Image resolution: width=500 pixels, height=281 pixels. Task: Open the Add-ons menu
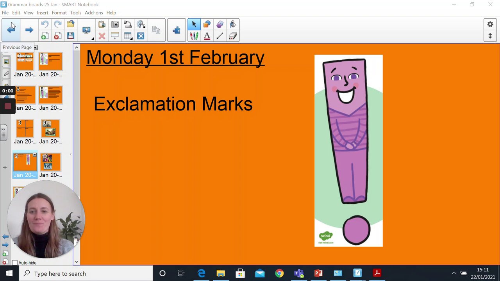click(x=94, y=12)
